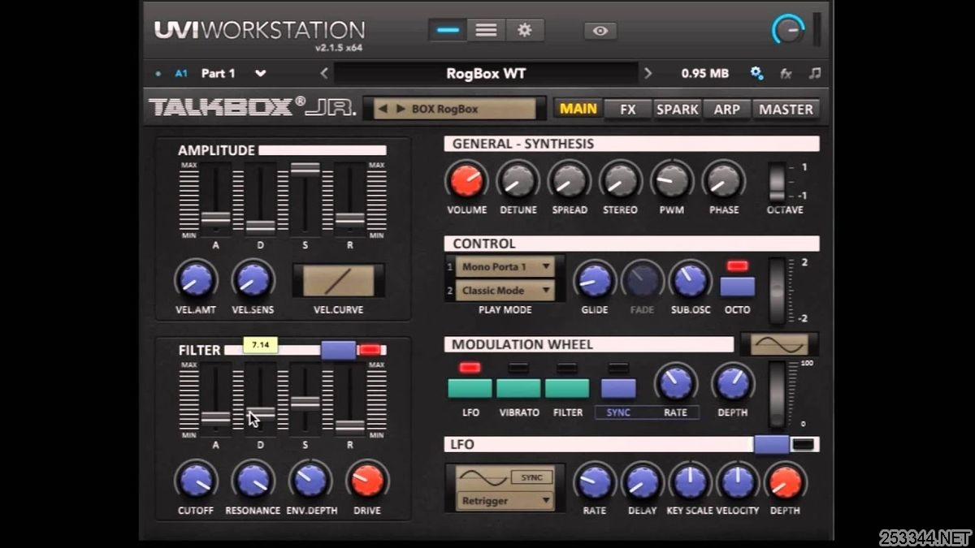Click the PWM knob

click(672, 179)
